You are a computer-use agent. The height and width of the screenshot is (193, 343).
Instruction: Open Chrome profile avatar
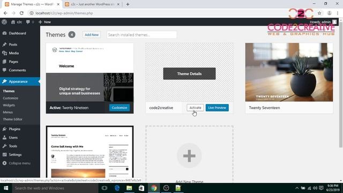(x=329, y=13)
